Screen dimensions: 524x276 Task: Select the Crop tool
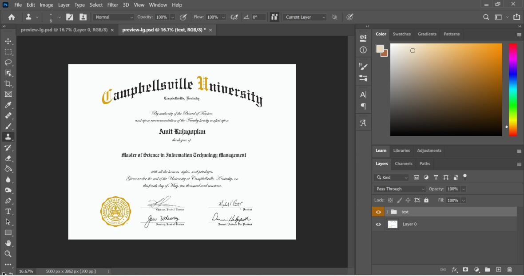point(8,84)
